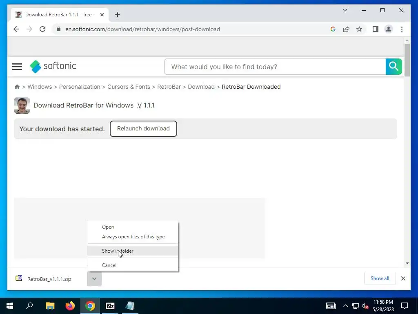418x314 pixels.
Task: Click the Download RetroBar browser tab
Action: pyautogui.click(x=60, y=15)
